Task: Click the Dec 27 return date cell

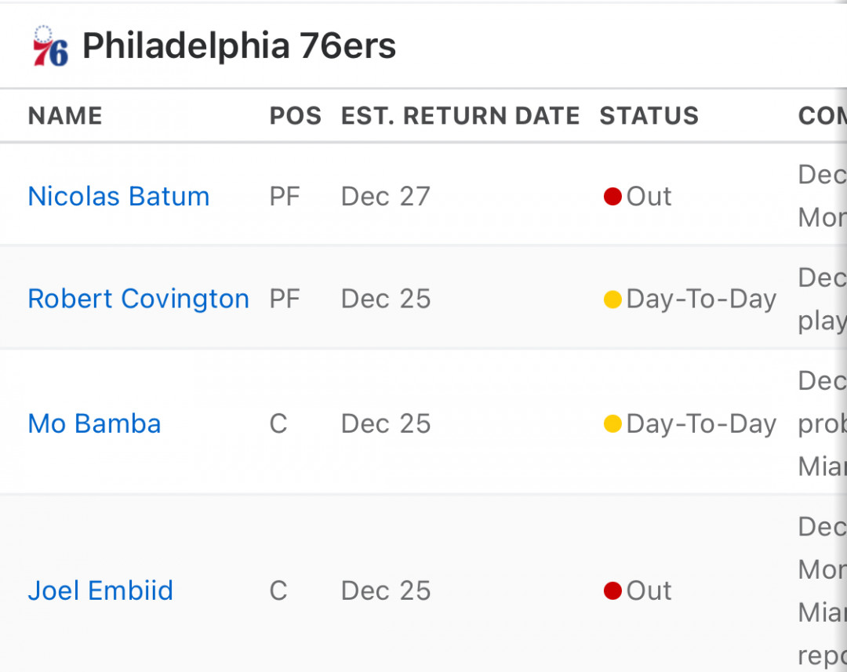Action: point(386,196)
